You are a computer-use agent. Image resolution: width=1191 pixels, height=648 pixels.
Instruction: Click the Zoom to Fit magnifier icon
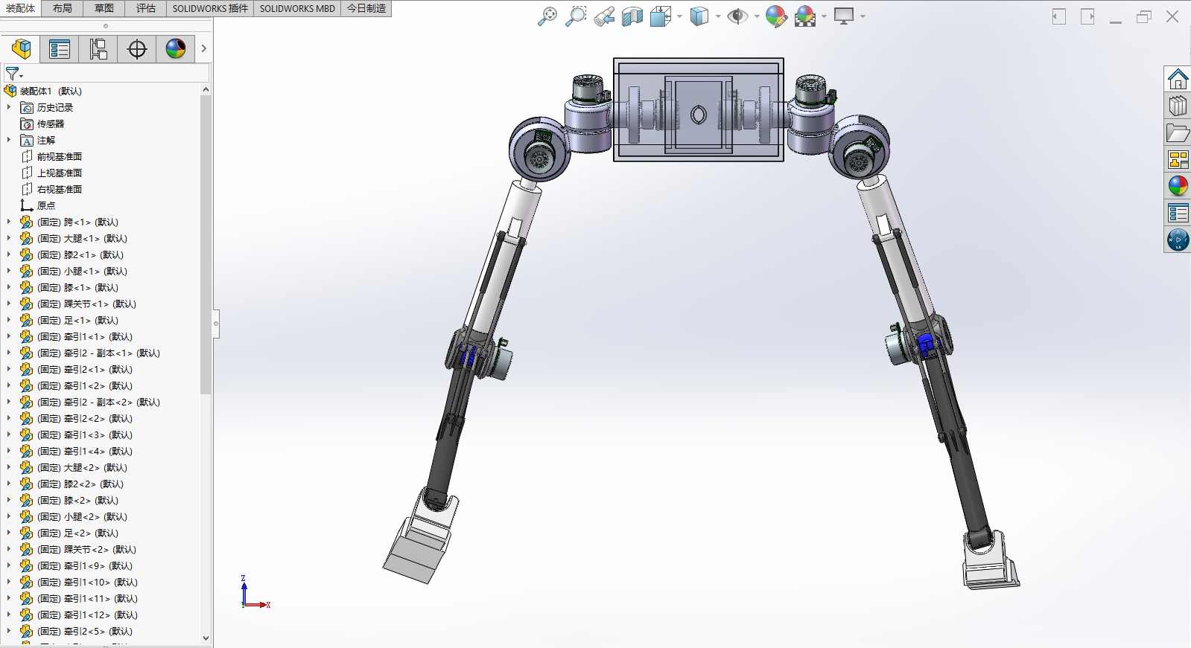(x=547, y=16)
